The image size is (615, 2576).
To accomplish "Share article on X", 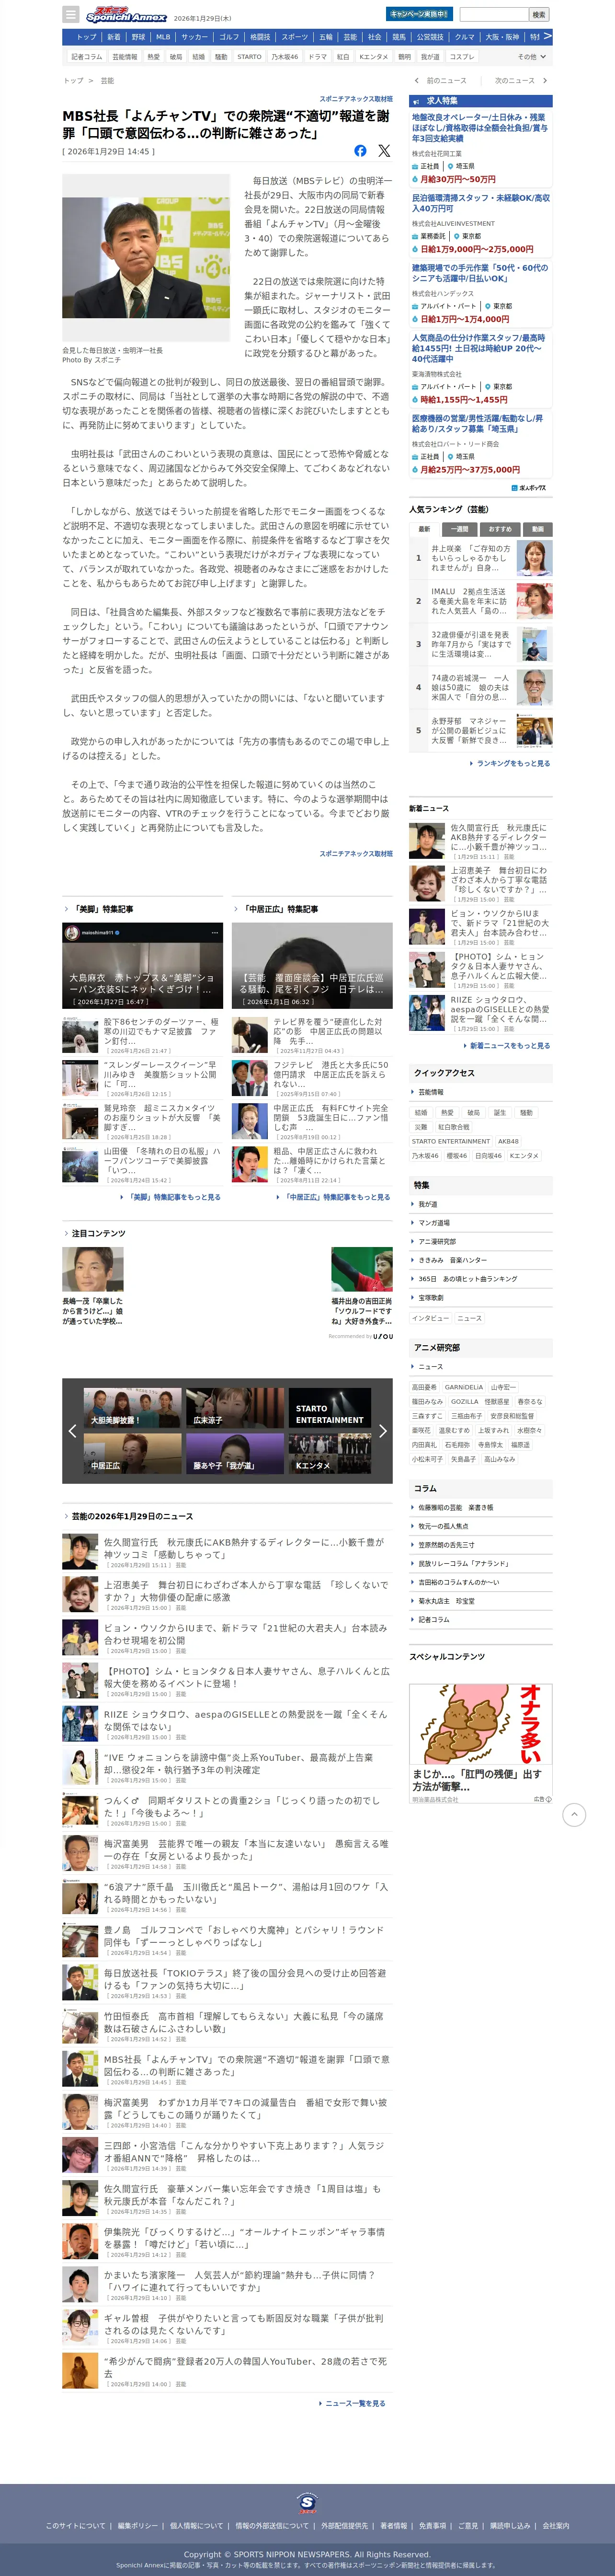I will point(384,151).
